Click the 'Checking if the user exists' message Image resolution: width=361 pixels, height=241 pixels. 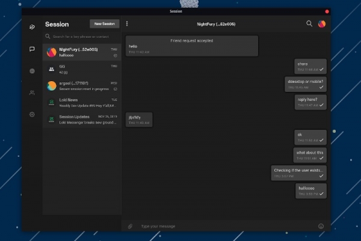[x=299, y=173]
